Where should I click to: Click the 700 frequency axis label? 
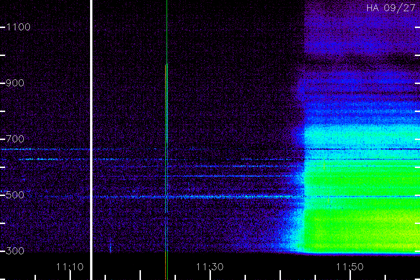tap(15, 139)
